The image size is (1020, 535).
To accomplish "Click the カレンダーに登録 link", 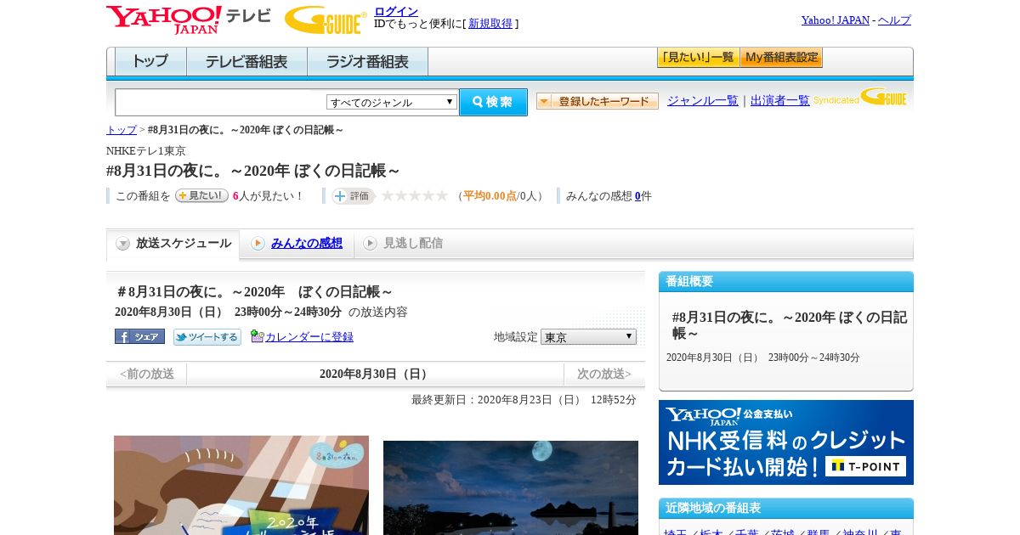I will [309, 337].
